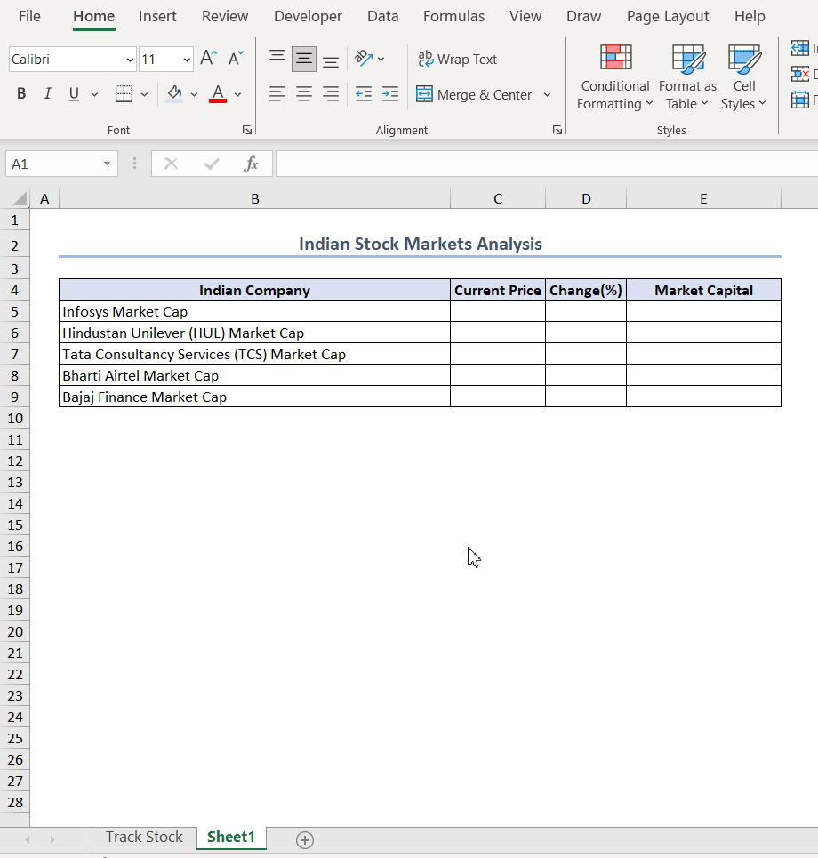Toggle Bold formatting
The width and height of the screenshot is (818, 858).
click(x=21, y=94)
